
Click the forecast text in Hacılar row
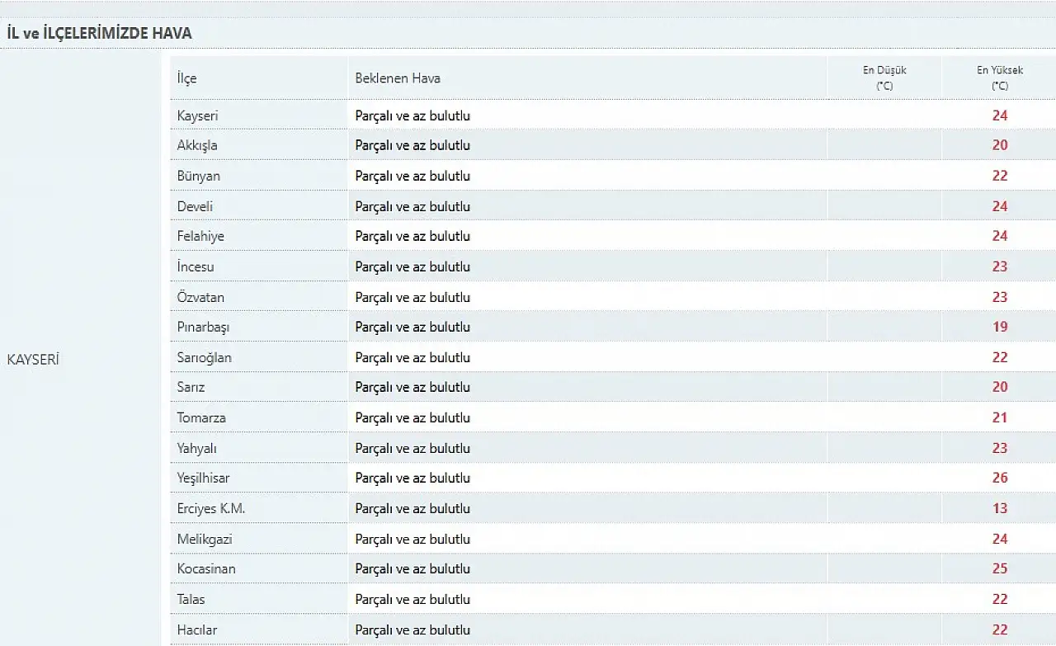point(412,629)
